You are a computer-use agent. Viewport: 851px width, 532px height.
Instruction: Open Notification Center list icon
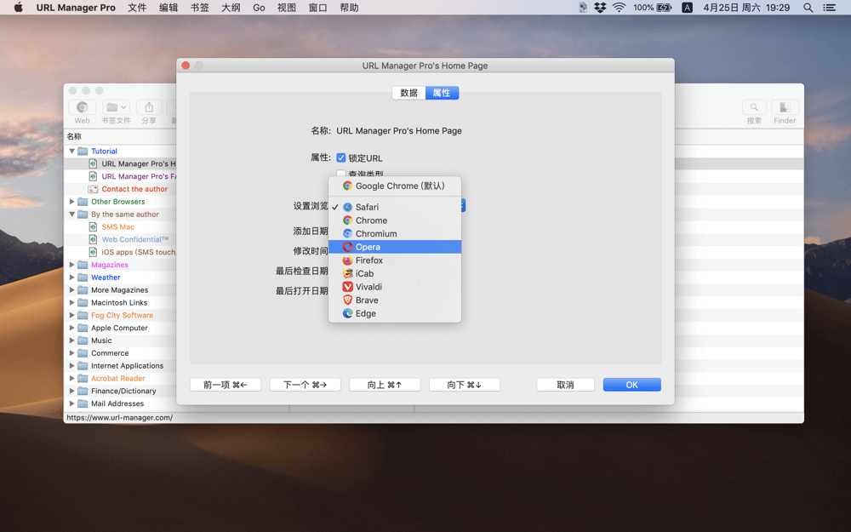pyautogui.click(x=829, y=8)
